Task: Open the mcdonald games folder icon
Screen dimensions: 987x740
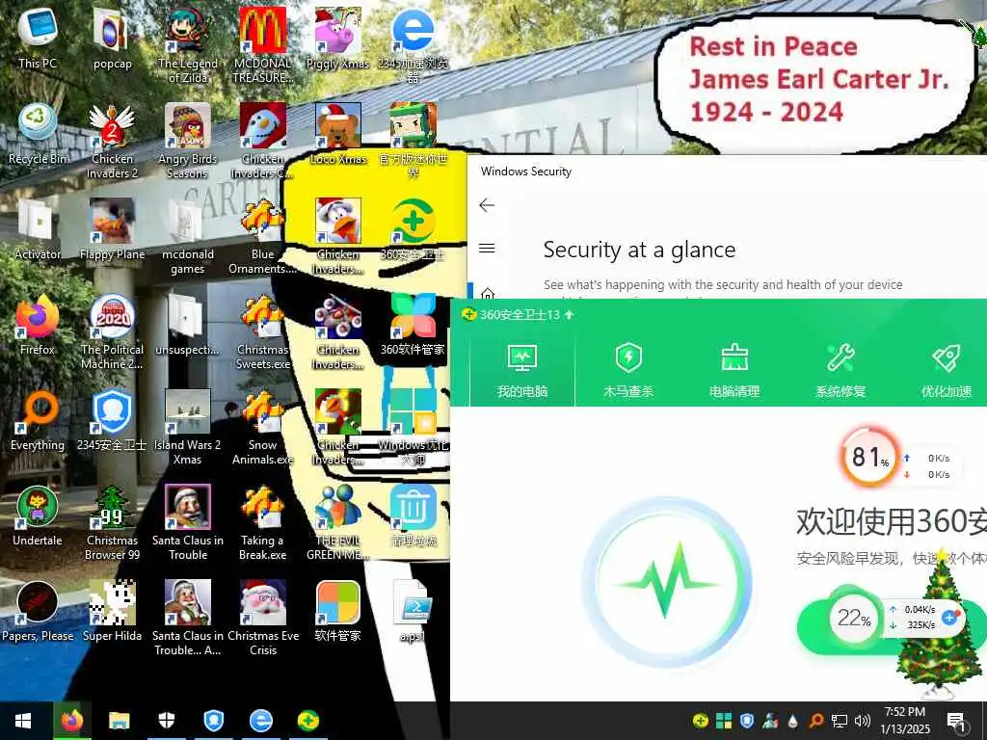Action: (188, 237)
